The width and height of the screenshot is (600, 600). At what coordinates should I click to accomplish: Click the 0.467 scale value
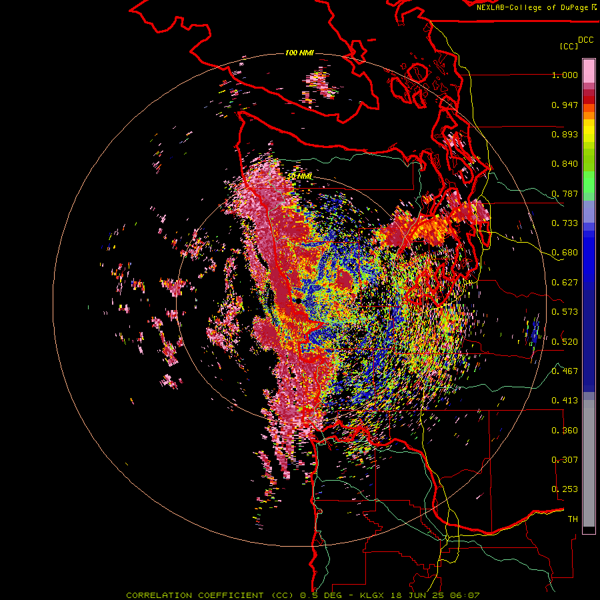[x=565, y=371]
